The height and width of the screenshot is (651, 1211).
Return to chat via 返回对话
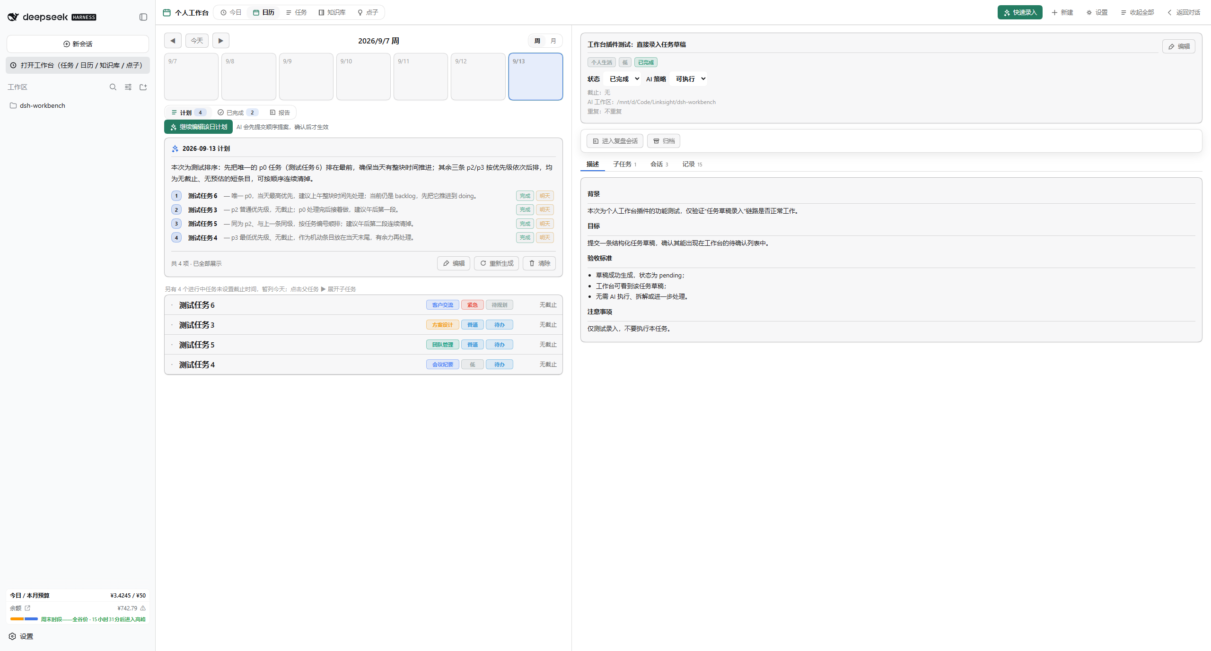(1184, 12)
